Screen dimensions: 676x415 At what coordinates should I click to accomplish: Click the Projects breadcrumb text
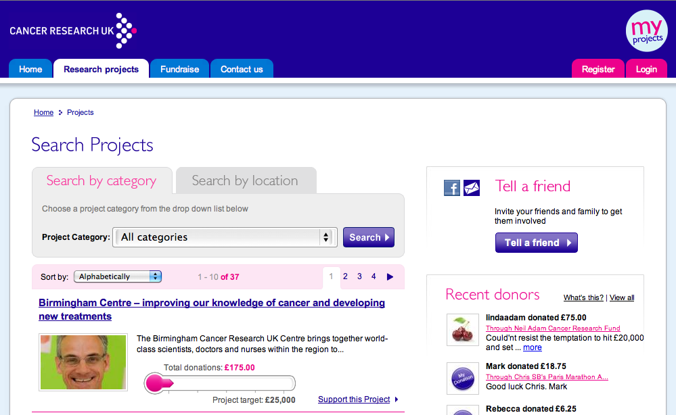click(x=81, y=112)
